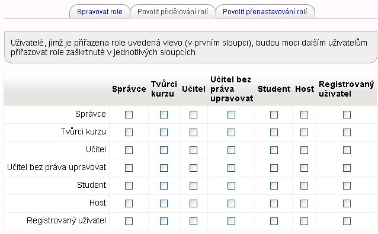Tick Student row under Učitel column
Image resolution: width=378 pixels, height=234 pixels.
click(x=193, y=185)
